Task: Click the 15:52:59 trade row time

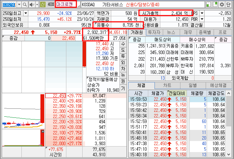Action: click(x=138, y=121)
